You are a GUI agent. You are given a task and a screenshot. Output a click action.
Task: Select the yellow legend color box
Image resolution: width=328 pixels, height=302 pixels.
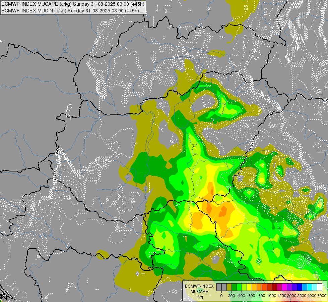coord(249,287)
